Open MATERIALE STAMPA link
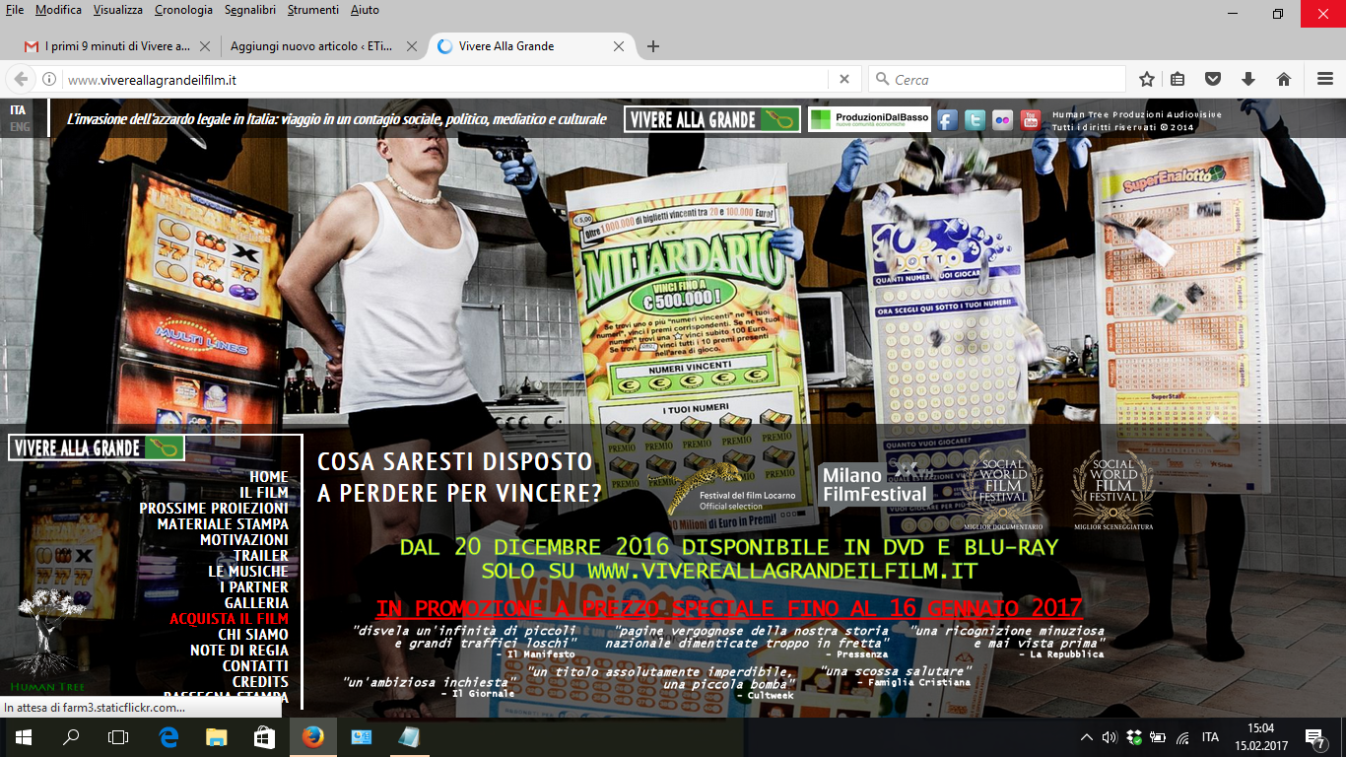Image resolution: width=1346 pixels, height=757 pixels. pos(223,524)
